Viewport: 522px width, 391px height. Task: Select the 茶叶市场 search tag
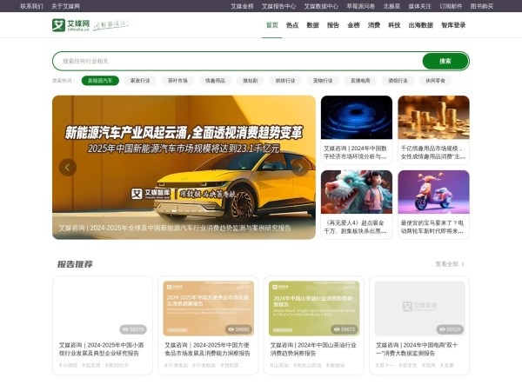pyautogui.click(x=177, y=80)
